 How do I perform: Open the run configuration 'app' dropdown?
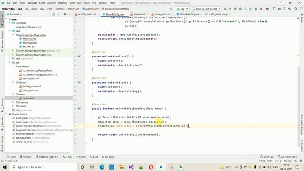[x=182, y=9]
